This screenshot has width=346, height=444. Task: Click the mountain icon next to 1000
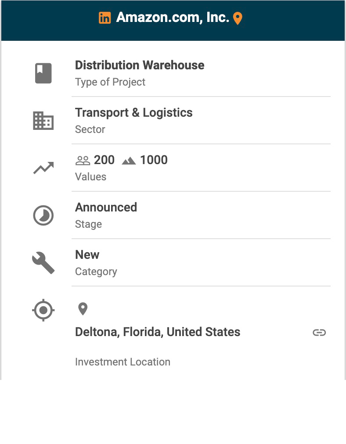[129, 161]
